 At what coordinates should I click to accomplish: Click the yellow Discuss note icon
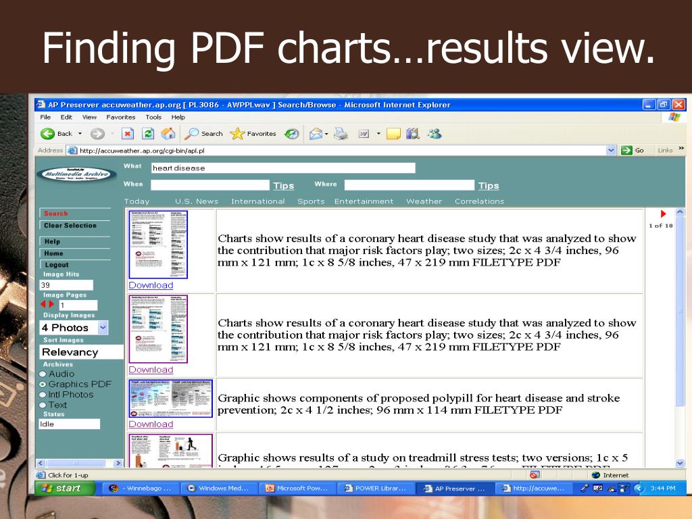[x=393, y=134]
